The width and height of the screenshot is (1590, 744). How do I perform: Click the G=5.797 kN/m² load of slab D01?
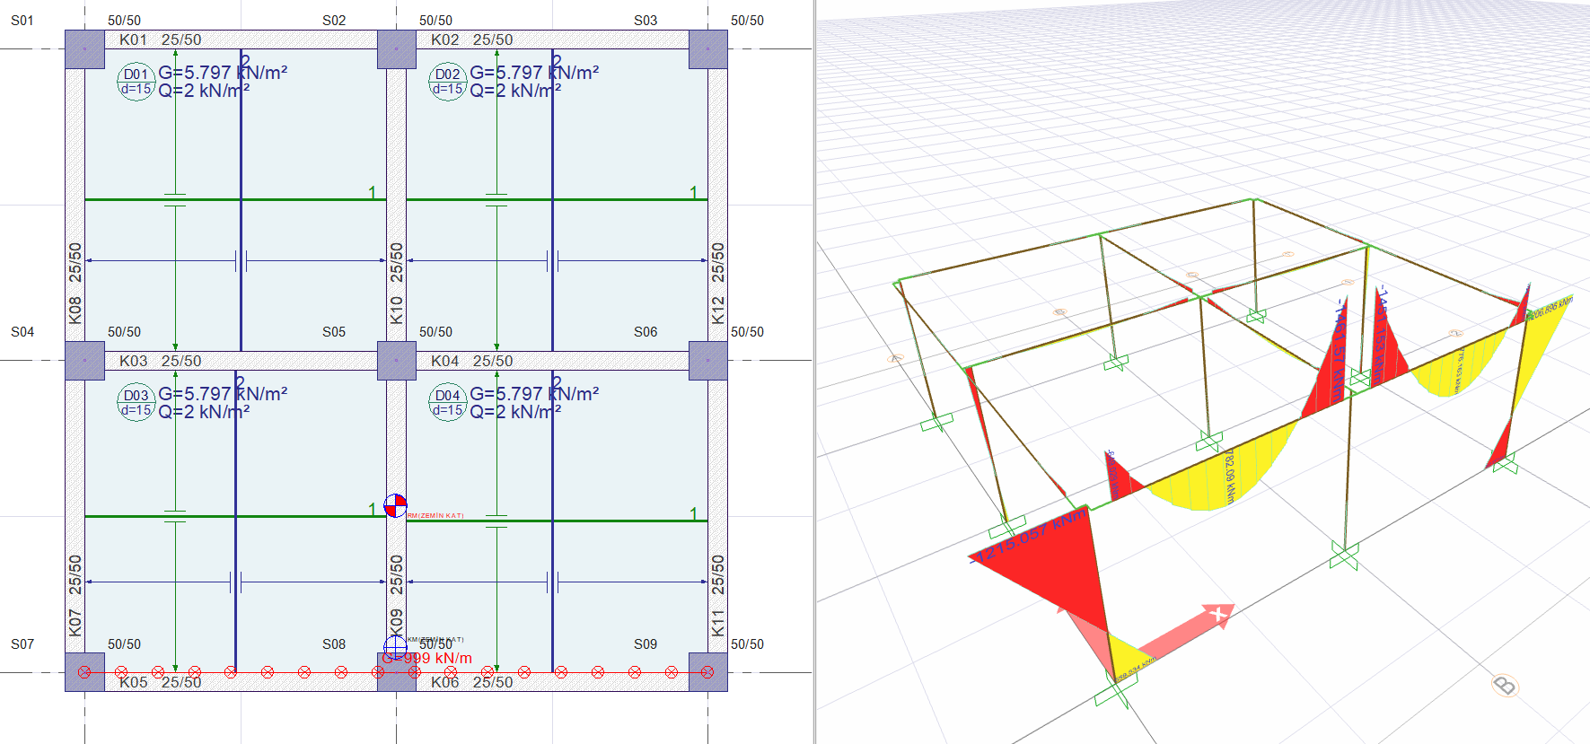pyautogui.click(x=223, y=72)
